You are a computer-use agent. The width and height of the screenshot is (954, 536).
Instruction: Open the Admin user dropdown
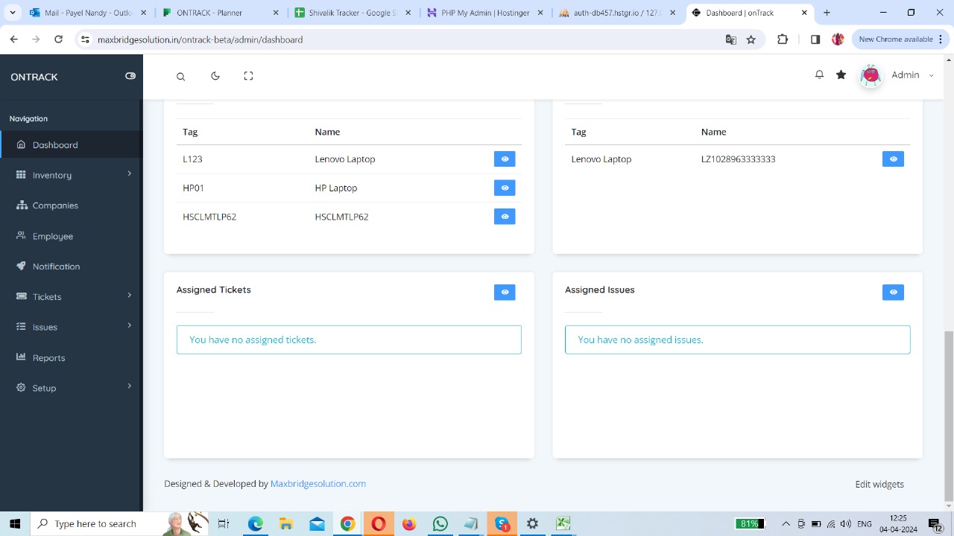point(905,75)
